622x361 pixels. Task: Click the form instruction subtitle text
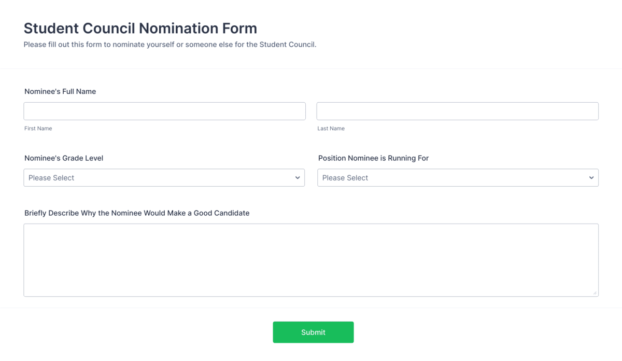(170, 45)
